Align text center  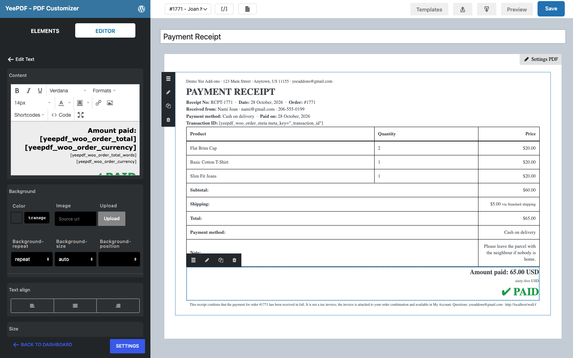pos(75,306)
